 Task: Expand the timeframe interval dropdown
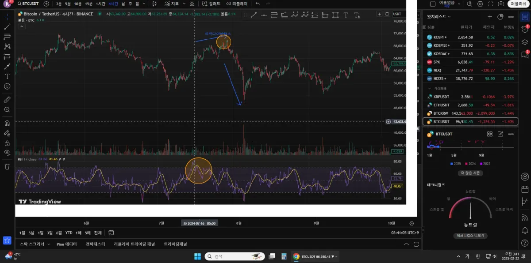tap(144, 4)
